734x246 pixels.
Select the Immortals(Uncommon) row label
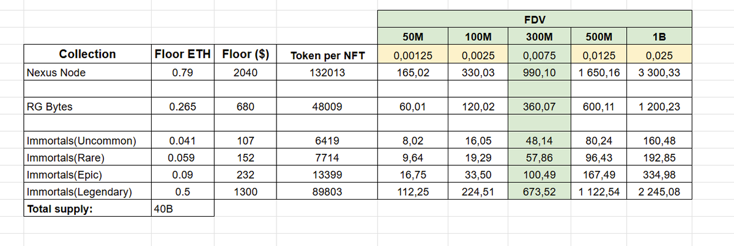pos(87,142)
